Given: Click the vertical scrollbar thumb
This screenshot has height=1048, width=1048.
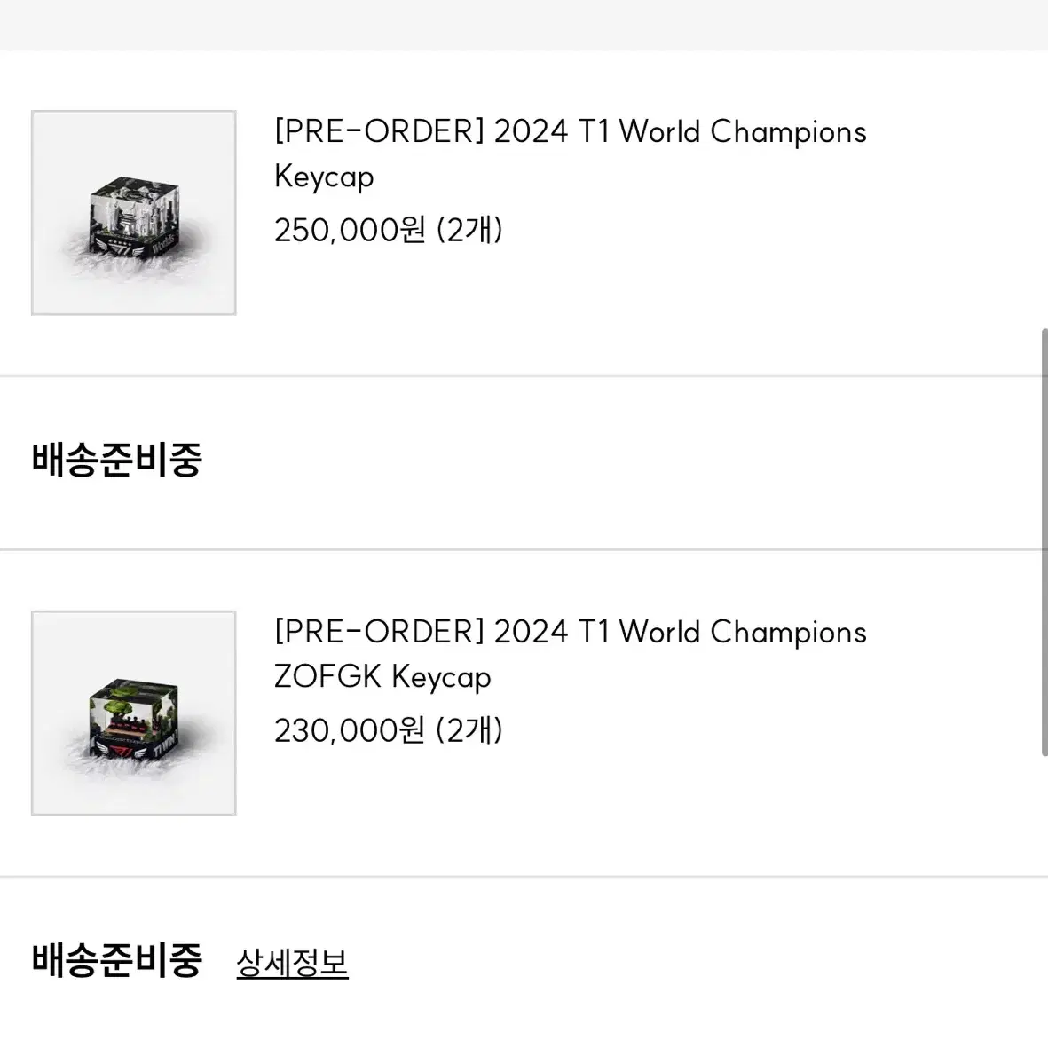Looking at the screenshot, I should point(1044,542).
